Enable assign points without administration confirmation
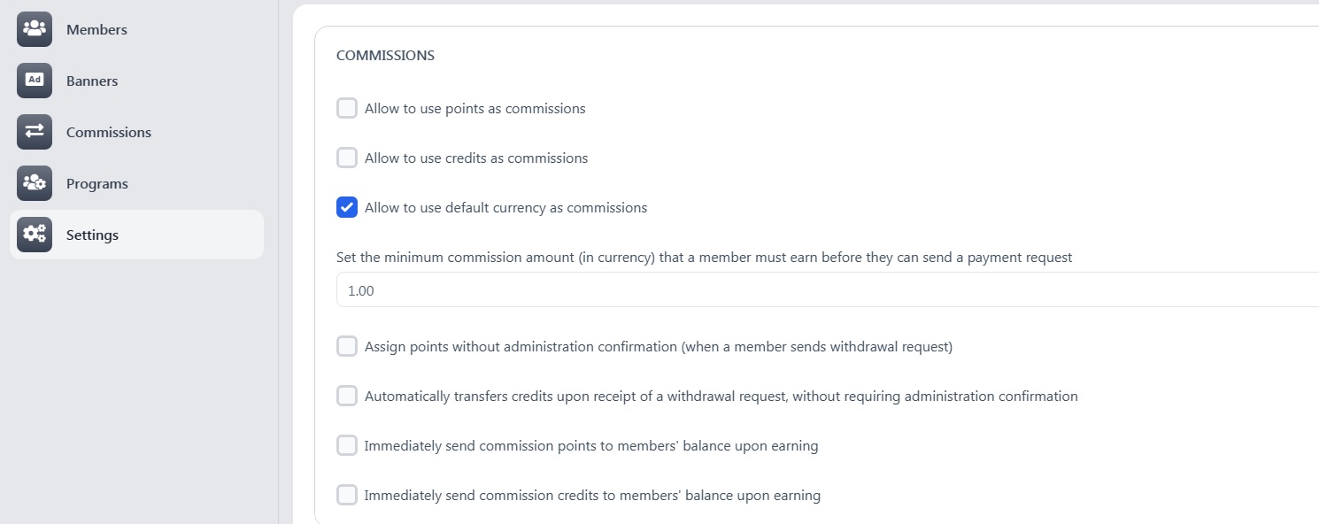Viewport: 1319px width, 524px height. point(347,347)
